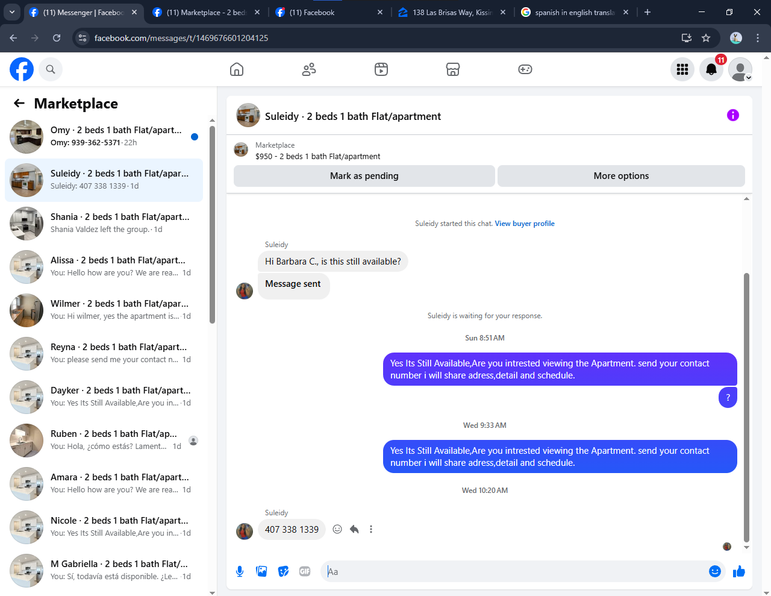
Task: Click the '$950 - 2 beds 1 bath' listing text
Action: (x=318, y=157)
